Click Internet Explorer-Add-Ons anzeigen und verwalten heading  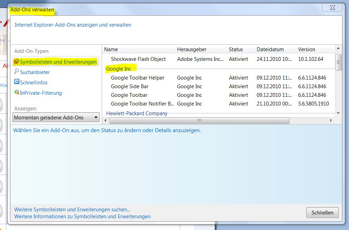click(x=73, y=25)
